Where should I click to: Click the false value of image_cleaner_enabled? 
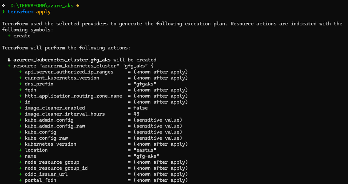pyautogui.click(x=140, y=108)
